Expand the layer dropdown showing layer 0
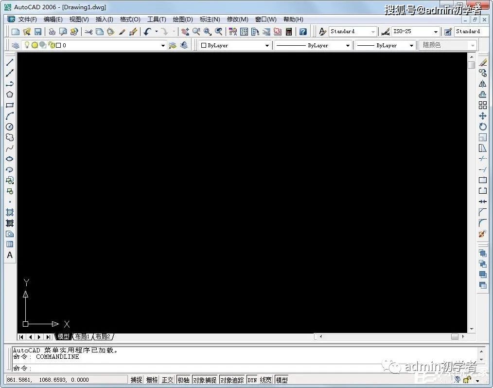 (163, 45)
